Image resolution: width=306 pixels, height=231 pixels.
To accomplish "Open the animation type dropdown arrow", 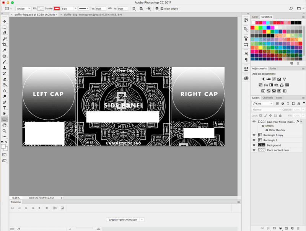I will tap(142, 220).
